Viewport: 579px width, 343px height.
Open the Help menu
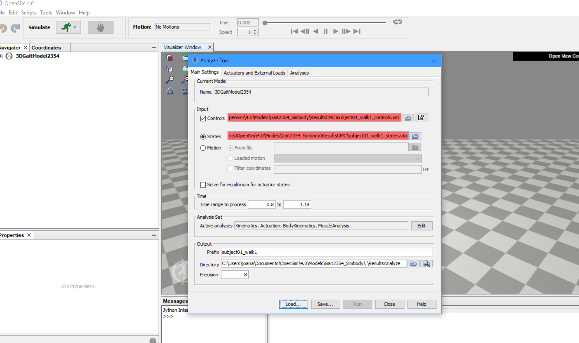tap(84, 12)
